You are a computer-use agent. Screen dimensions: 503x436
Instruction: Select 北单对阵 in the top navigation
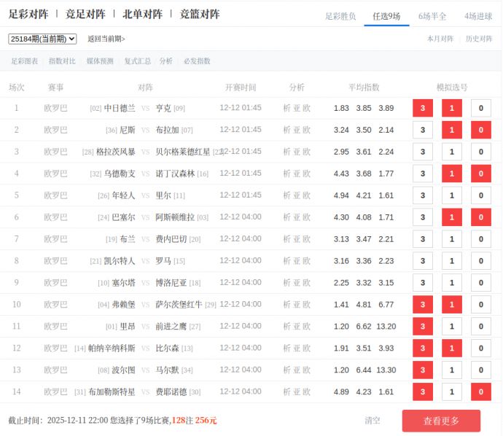pos(142,14)
